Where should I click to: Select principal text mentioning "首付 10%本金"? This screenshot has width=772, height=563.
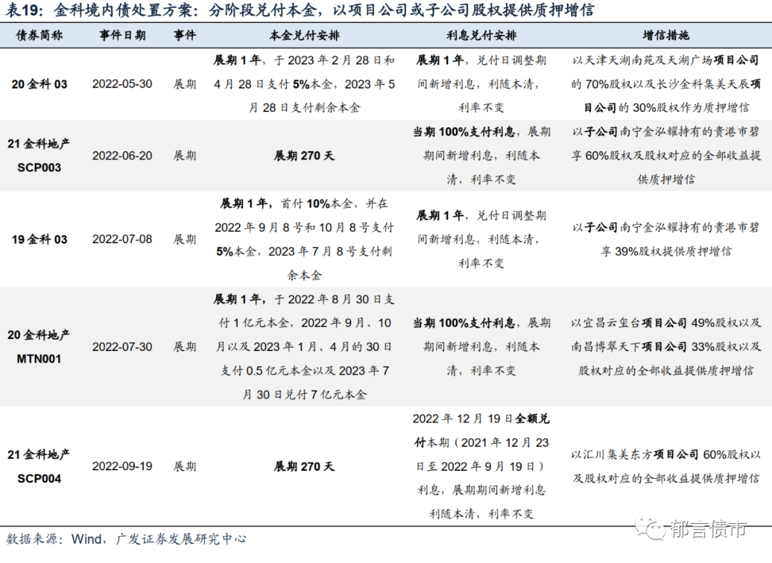pyautogui.click(x=305, y=239)
